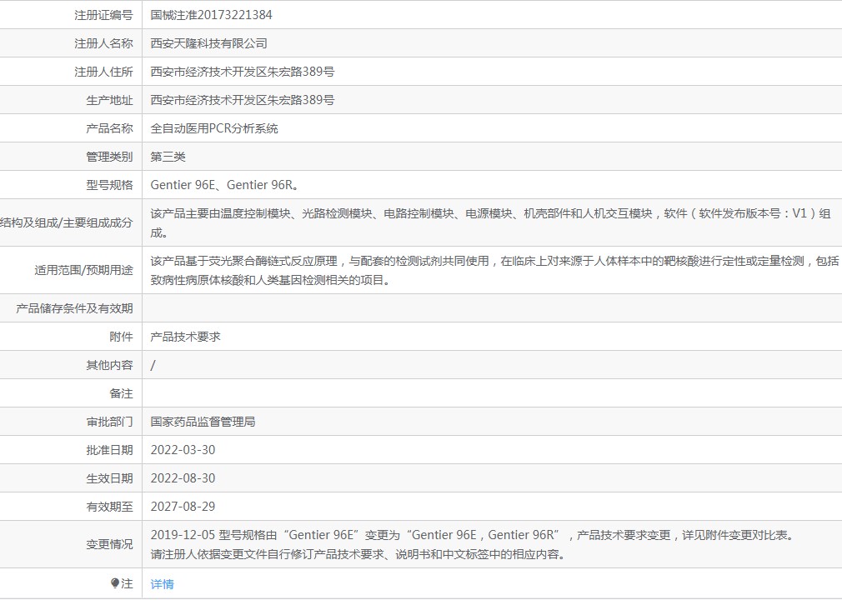This screenshot has height=605, width=842.
Task: Click the 注册证编号 row label
Action: point(103,15)
